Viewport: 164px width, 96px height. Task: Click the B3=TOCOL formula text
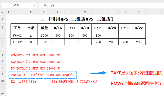pos(36,55)
